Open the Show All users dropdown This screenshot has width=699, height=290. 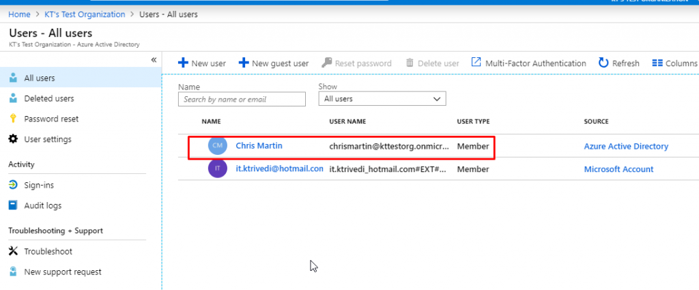tap(382, 99)
